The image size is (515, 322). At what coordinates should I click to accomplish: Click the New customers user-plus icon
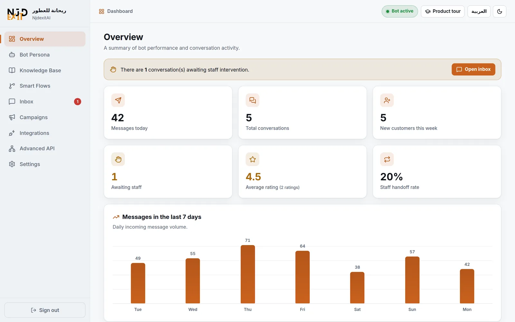387,100
